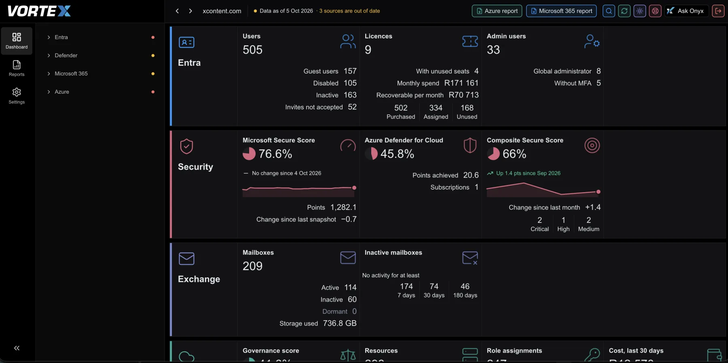Click the Inactive mailboxes envelope-x icon

click(x=470, y=258)
